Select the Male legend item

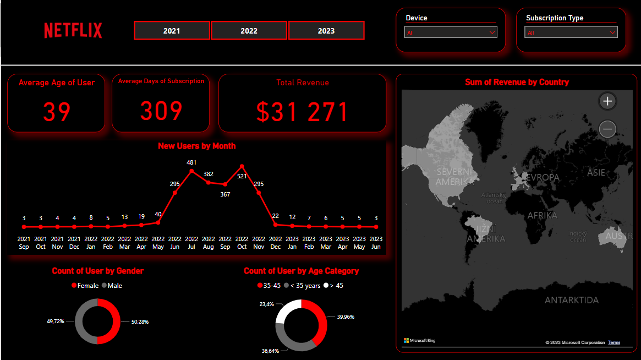click(x=112, y=286)
